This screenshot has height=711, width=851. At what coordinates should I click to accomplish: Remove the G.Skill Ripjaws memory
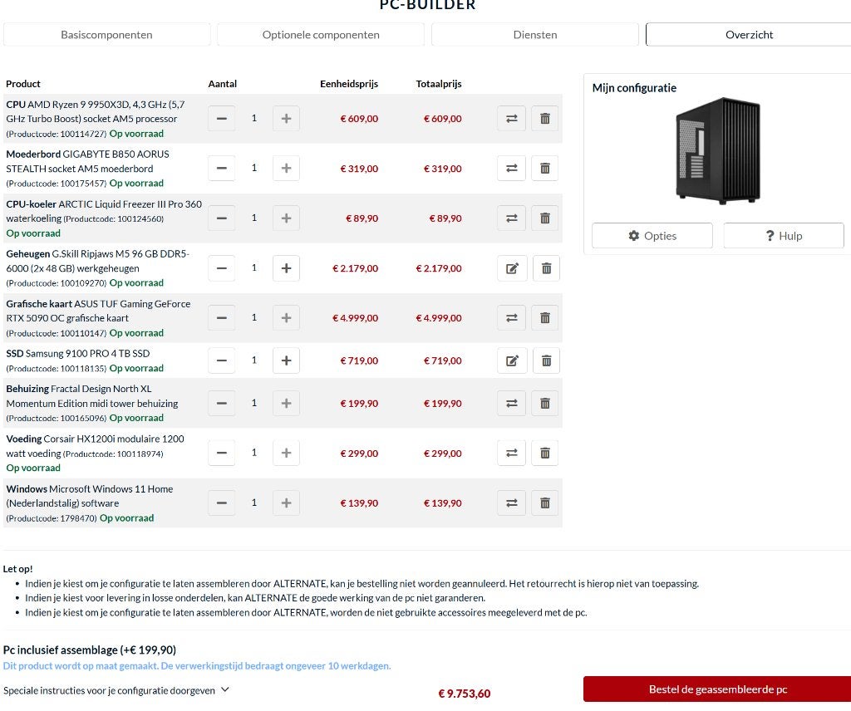tap(546, 268)
